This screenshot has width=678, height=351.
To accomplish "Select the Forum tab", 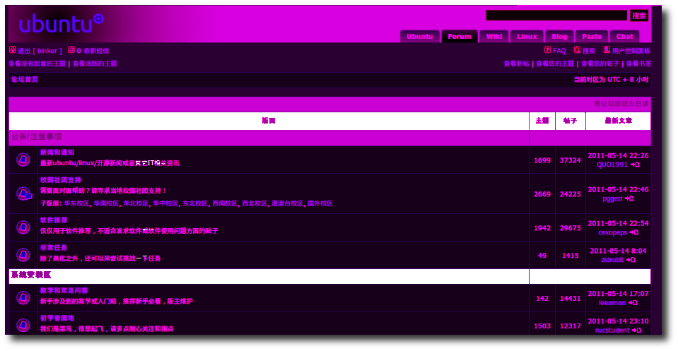I will (x=460, y=36).
